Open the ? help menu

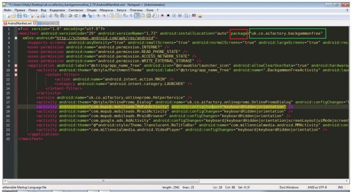point(158,10)
